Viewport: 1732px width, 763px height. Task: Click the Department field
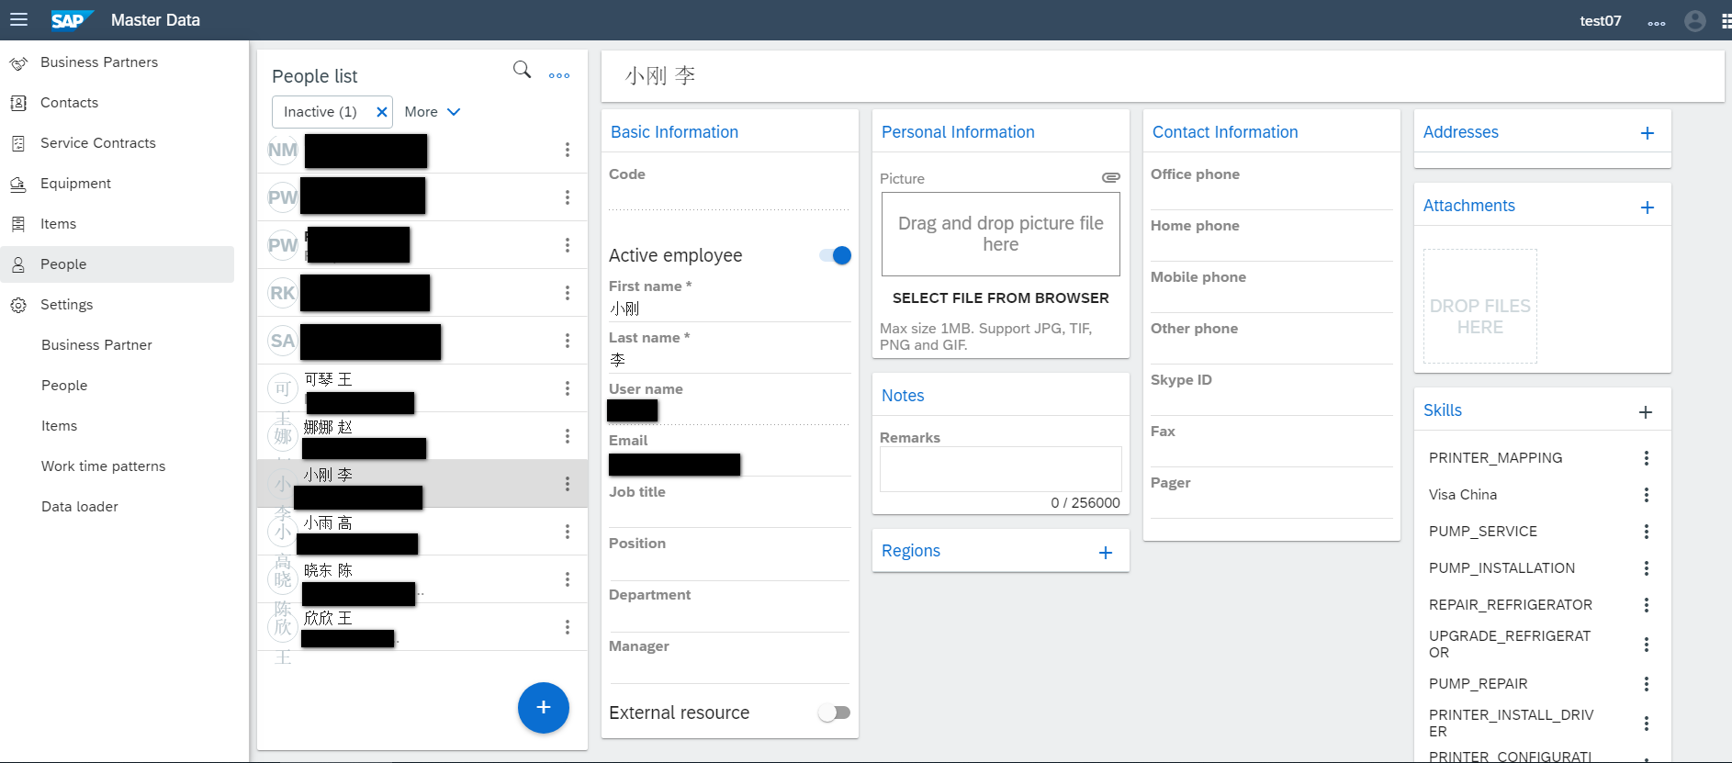pos(730,618)
